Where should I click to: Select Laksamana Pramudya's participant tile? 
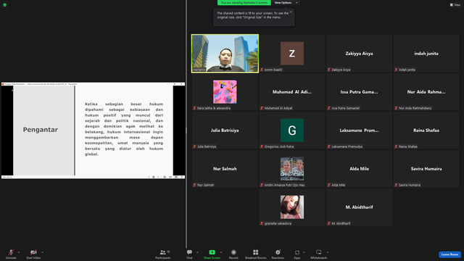359,130
